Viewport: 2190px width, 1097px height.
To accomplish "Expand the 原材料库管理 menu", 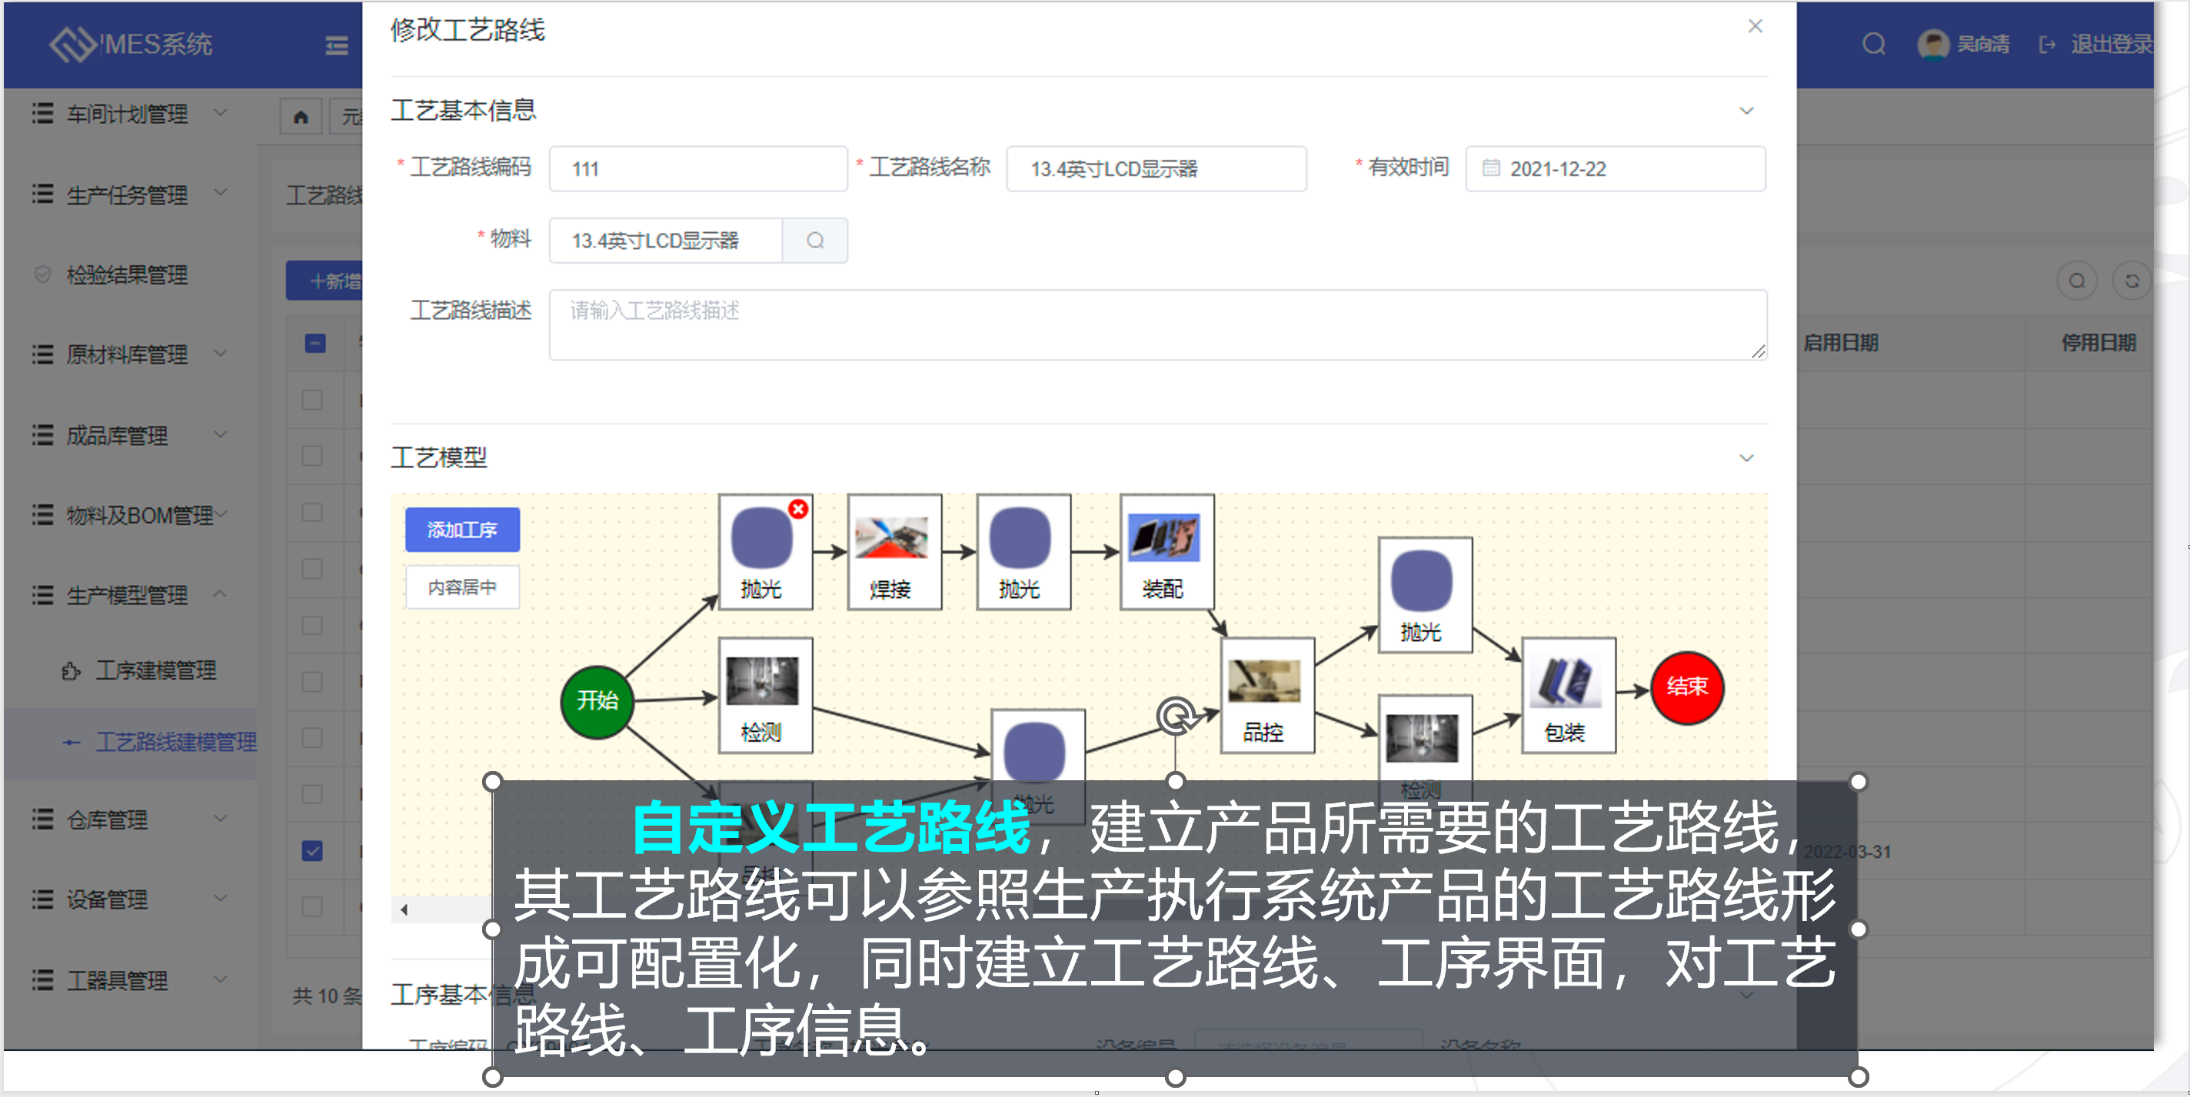I will 130,354.
